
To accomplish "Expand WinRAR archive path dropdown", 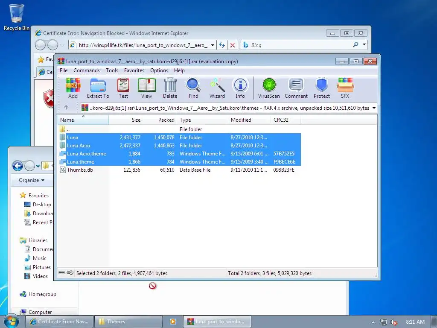I will (x=374, y=108).
